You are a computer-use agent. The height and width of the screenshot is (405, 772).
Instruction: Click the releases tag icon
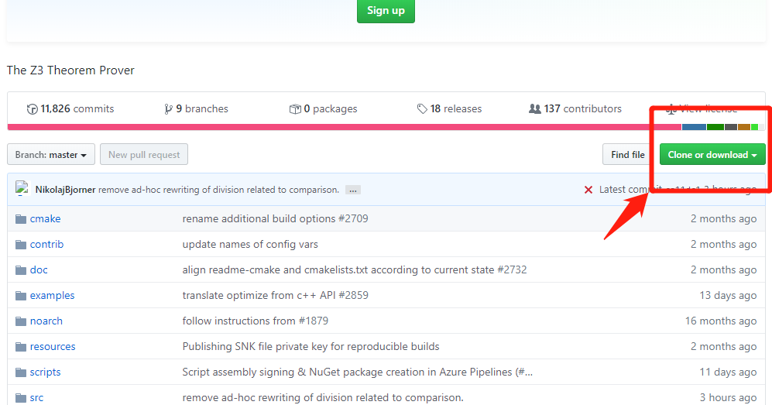pos(422,108)
